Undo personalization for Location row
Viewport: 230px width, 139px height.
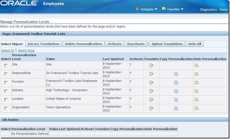tap(196, 100)
